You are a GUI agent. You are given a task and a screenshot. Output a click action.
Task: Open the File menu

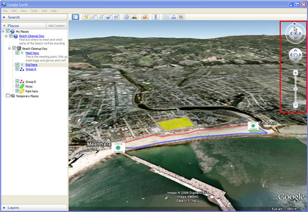coord(5,11)
